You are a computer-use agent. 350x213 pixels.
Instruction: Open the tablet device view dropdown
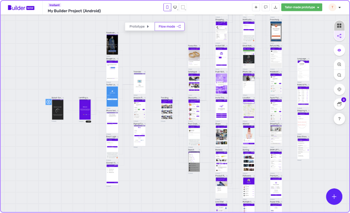pos(184,7)
